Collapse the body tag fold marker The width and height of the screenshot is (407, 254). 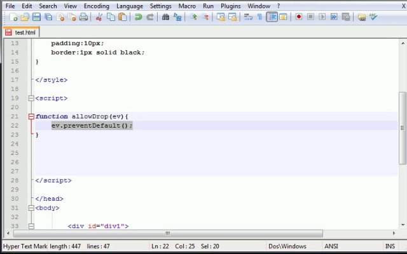[31, 208]
